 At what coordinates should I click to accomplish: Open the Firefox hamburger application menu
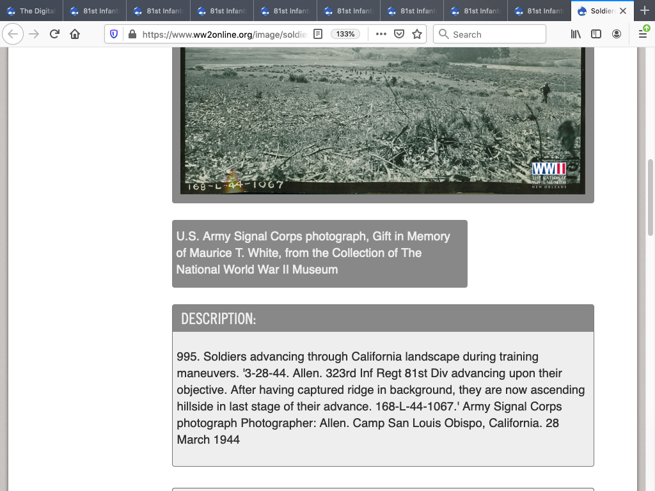(x=643, y=34)
